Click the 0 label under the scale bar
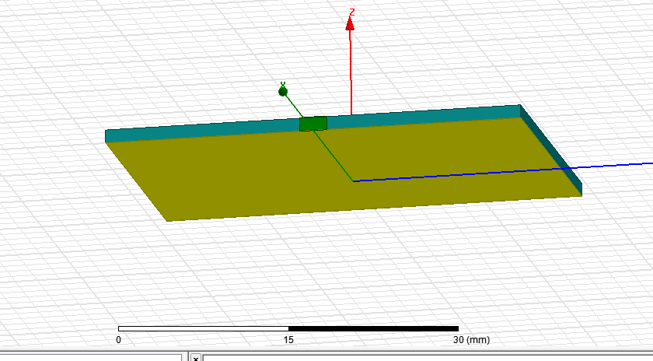This screenshot has width=653, height=361. (119, 340)
